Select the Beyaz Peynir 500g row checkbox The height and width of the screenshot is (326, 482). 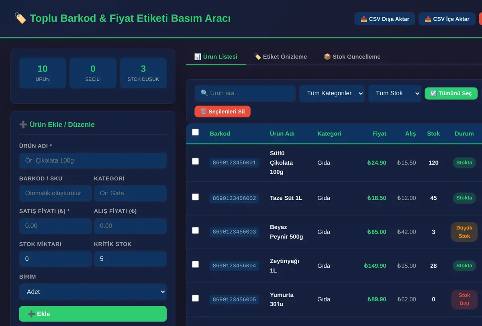coord(196,230)
